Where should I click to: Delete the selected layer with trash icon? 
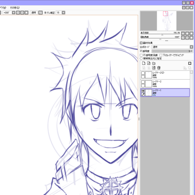coord(159,68)
